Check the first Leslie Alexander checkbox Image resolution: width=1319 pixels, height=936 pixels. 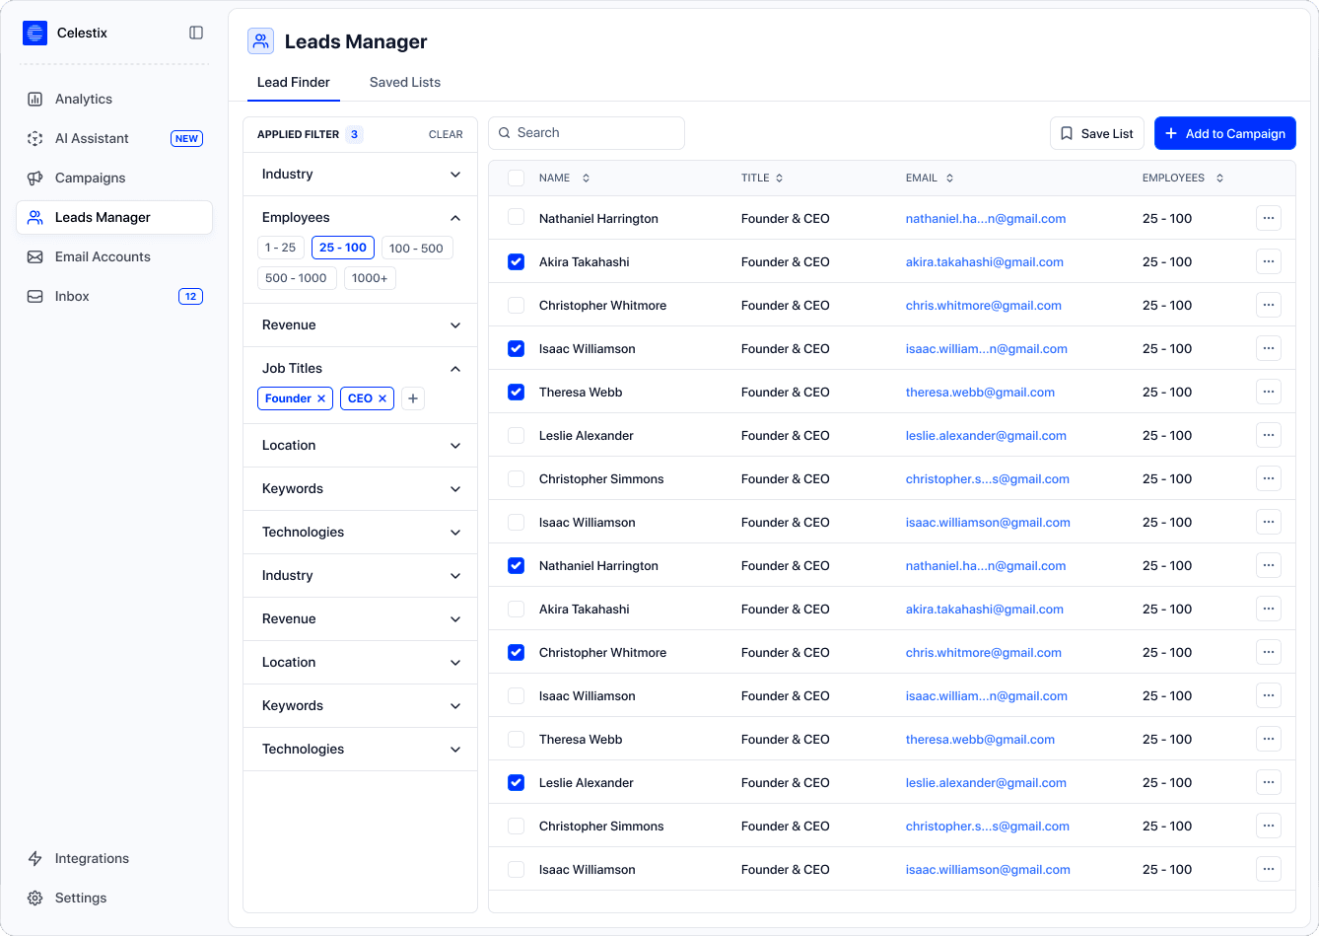(x=516, y=435)
